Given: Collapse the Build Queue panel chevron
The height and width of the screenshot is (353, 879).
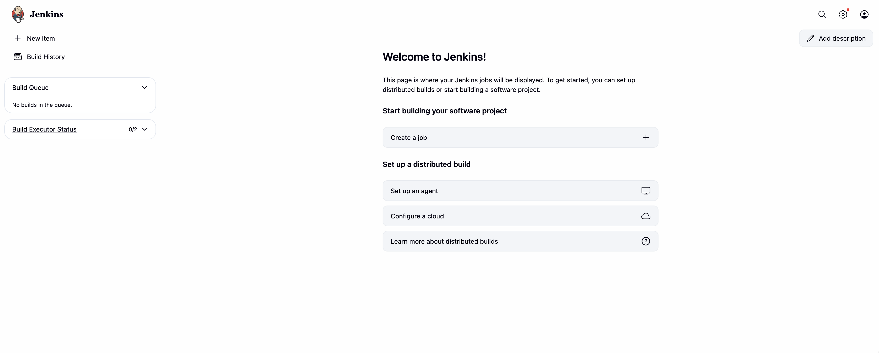Looking at the screenshot, I should pyautogui.click(x=144, y=88).
